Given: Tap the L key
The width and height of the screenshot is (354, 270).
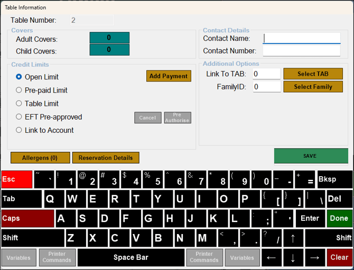Looking at the screenshot, I should [x=239, y=219].
